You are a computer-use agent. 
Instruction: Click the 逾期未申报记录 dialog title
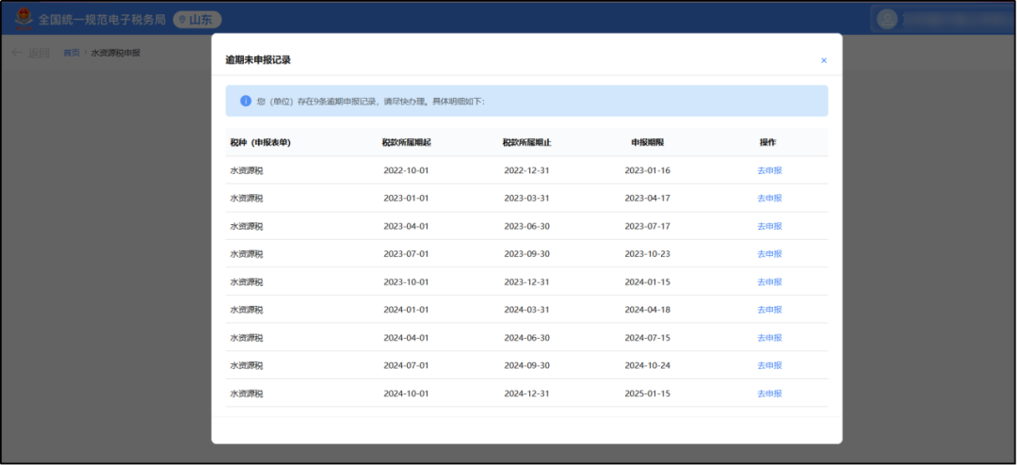(257, 60)
